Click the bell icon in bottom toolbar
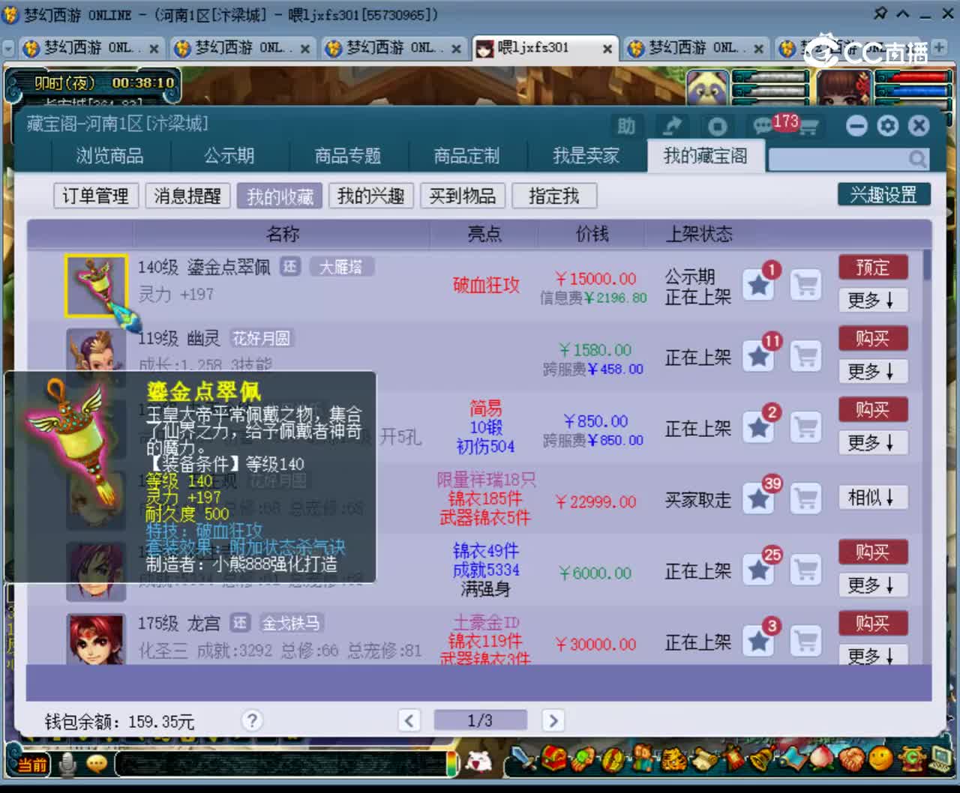Viewport: 960px width, 793px height. (763, 759)
